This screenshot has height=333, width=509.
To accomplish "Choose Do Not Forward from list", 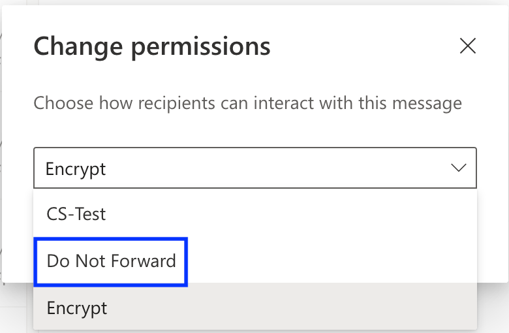I will click(x=112, y=261).
